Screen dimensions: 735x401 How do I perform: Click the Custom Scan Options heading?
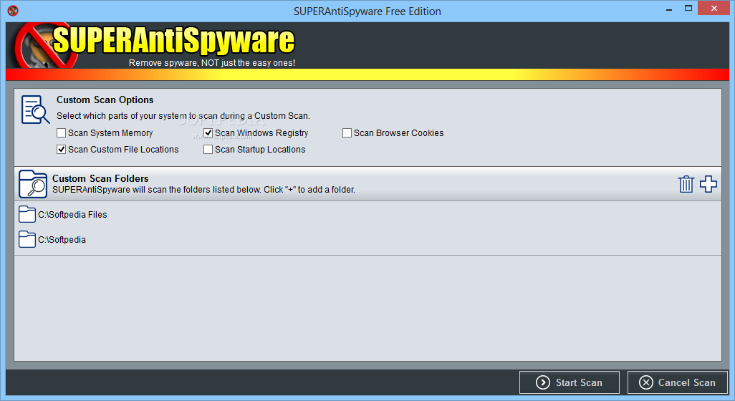(x=105, y=100)
